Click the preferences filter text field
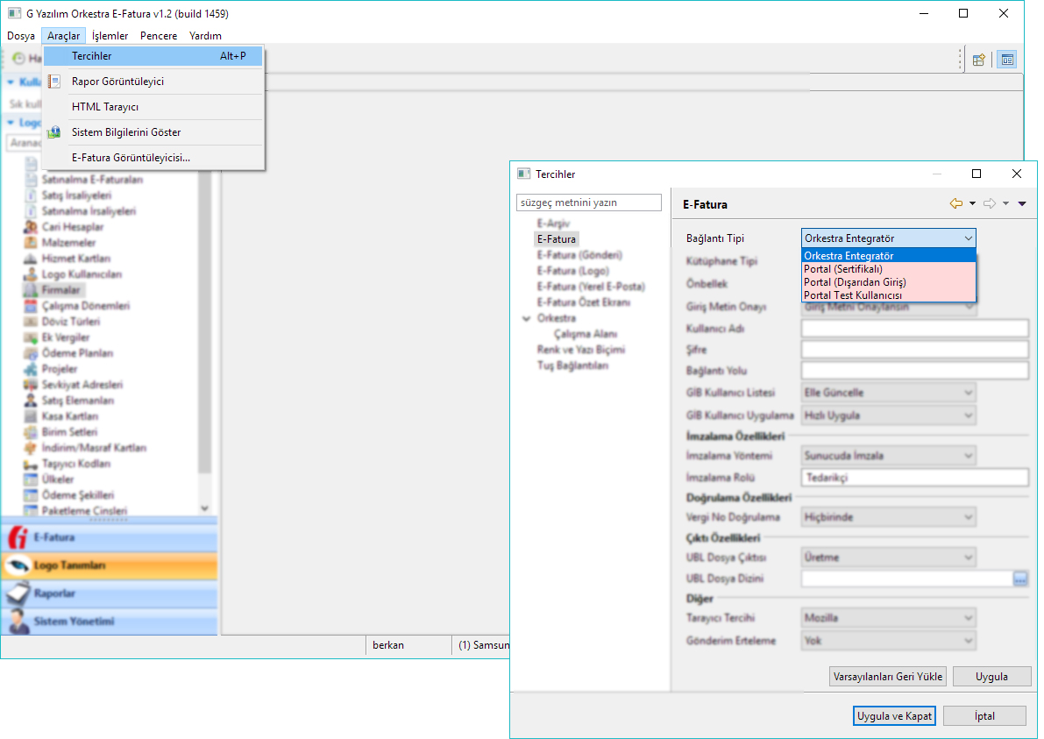Image resolution: width=1044 pixels, height=739 pixels. point(588,203)
